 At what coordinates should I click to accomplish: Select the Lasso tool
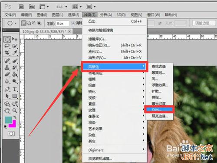7,46
